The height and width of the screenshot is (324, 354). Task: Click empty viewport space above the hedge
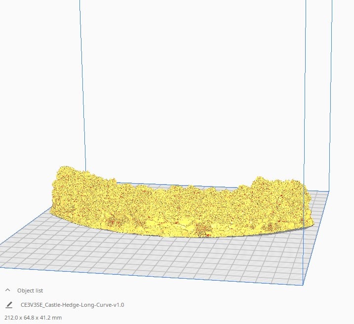click(x=193, y=89)
